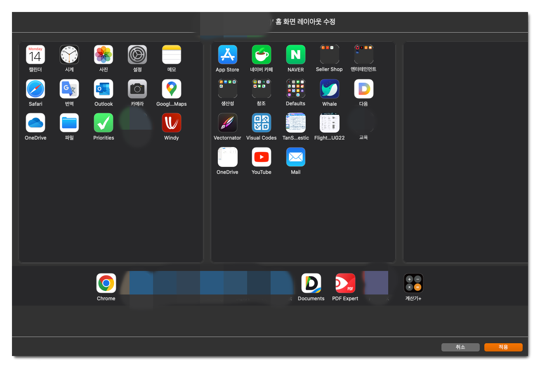
Task: Select the App Store icon
Action: [x=228, y=55]
